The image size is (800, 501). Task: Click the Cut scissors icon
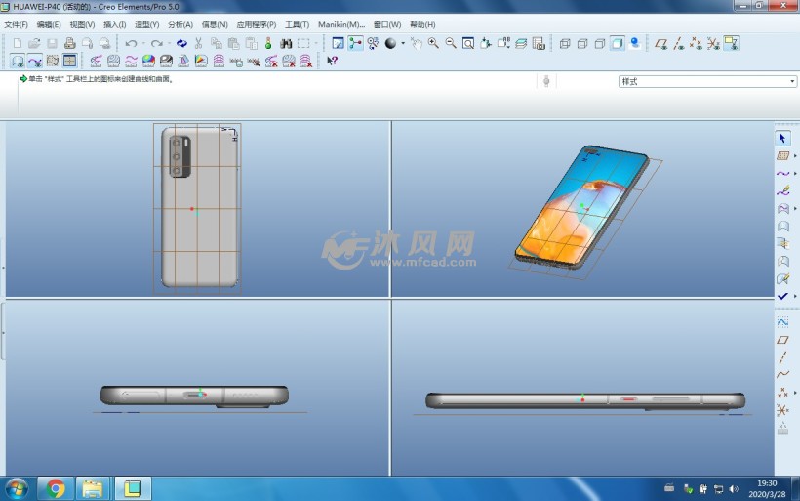tap(198, 43)
